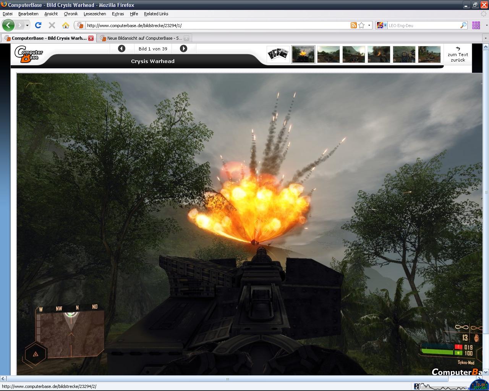Viewport: 489px width, 391px height.
Task: Click the search magnifier icon
Action: (463, 26)
